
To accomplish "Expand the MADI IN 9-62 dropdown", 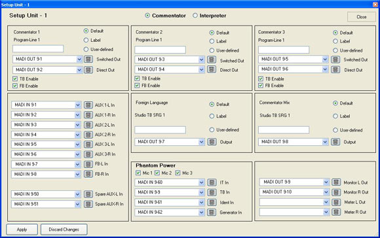I will [201, 212].
